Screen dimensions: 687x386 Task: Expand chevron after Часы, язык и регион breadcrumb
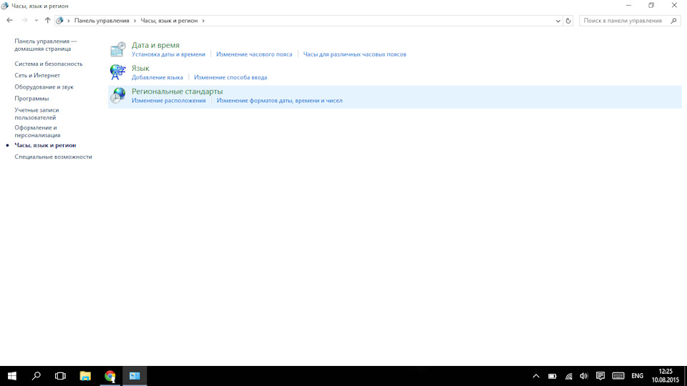coord(203,21)
